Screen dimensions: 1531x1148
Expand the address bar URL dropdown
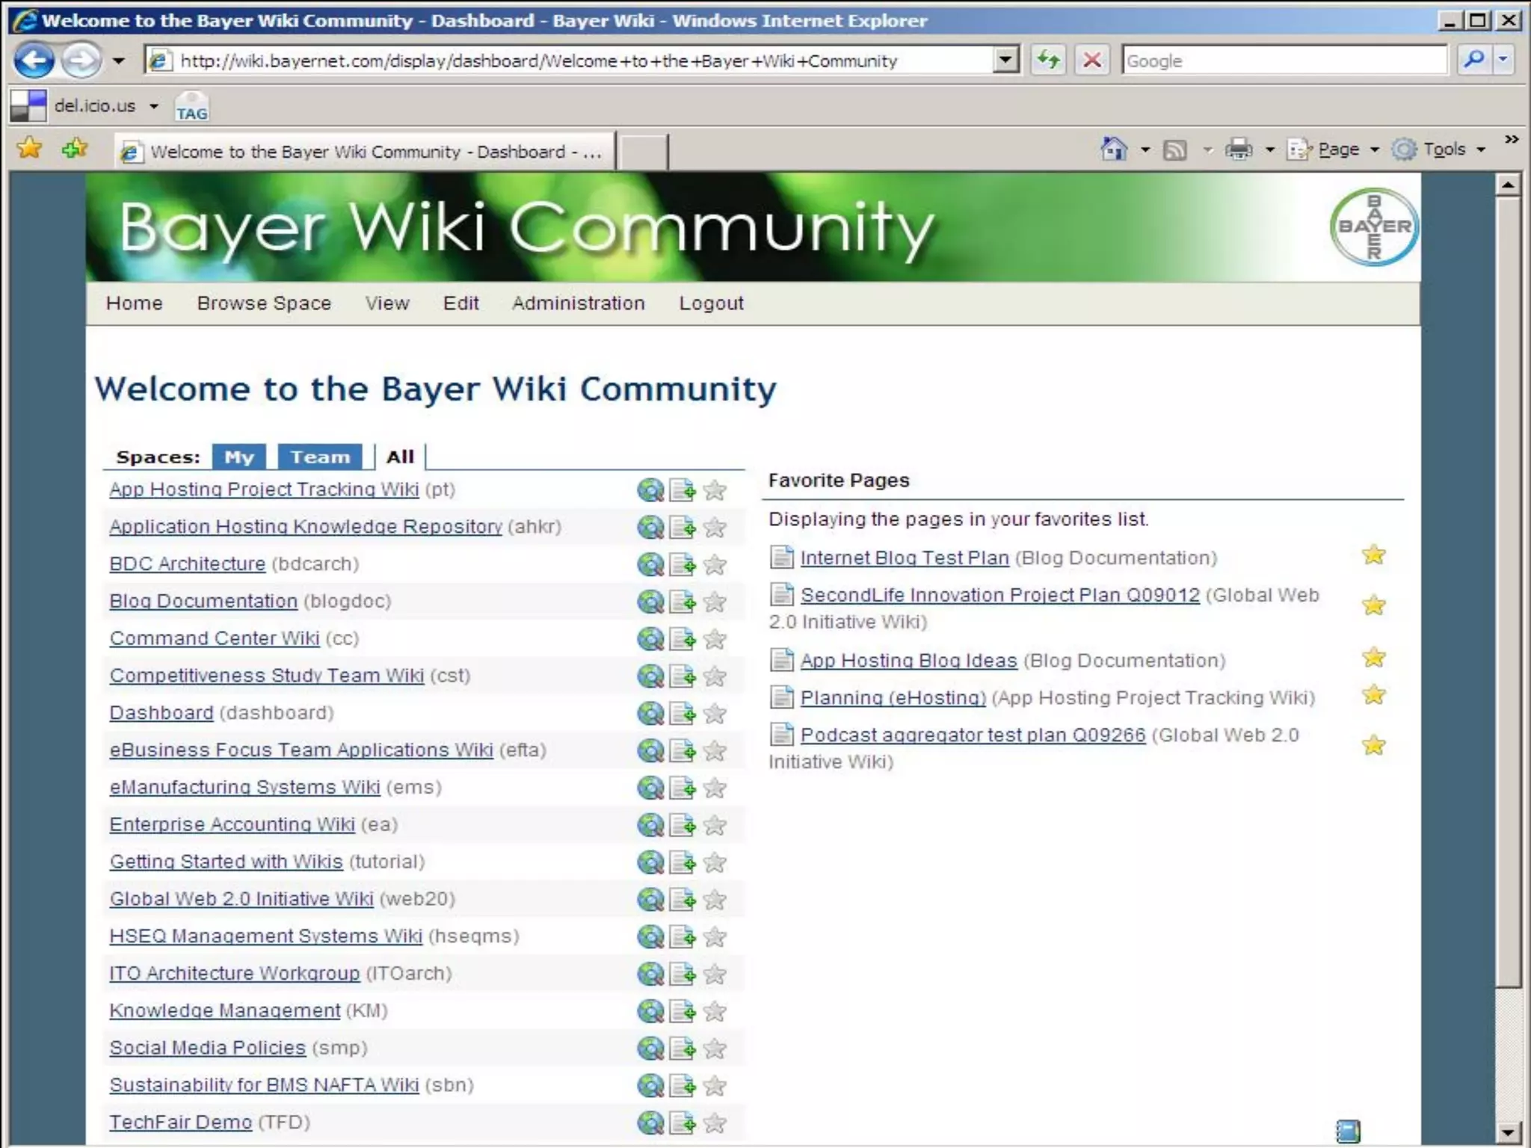point(1006,60)
